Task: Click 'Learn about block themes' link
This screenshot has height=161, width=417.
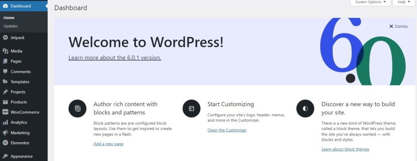Action: [x=345, y=149]
